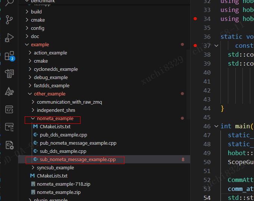Expand the cyclonedds_example folder
Image resolution: width=254 pixels, height=201 pixels.
pos(56,69)
